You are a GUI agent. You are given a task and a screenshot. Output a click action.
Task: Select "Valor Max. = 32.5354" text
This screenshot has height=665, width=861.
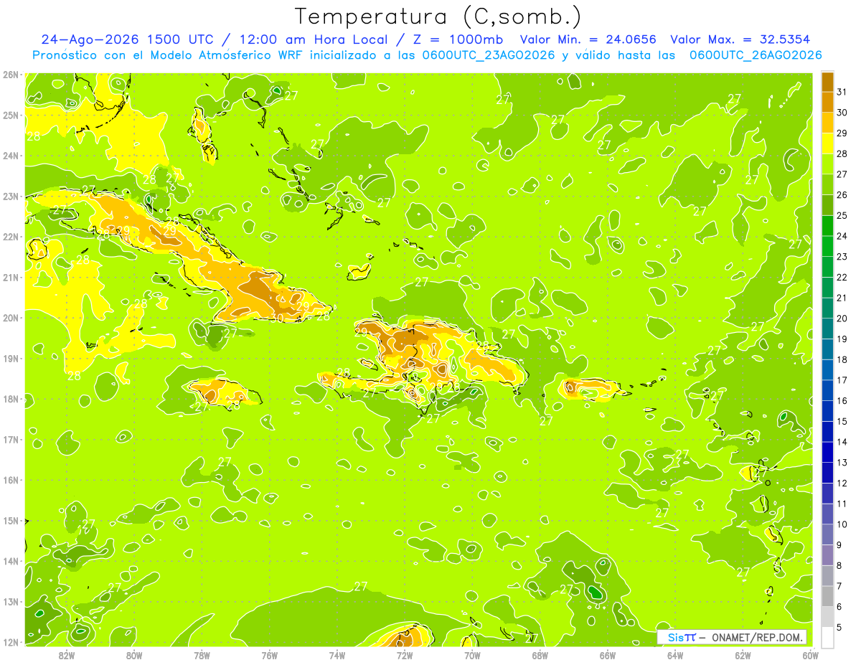(x=742, y=39)
